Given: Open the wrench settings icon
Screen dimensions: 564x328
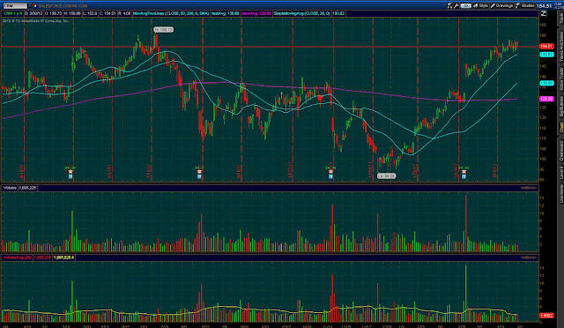Looking at the screenshot, I should 456,6.
